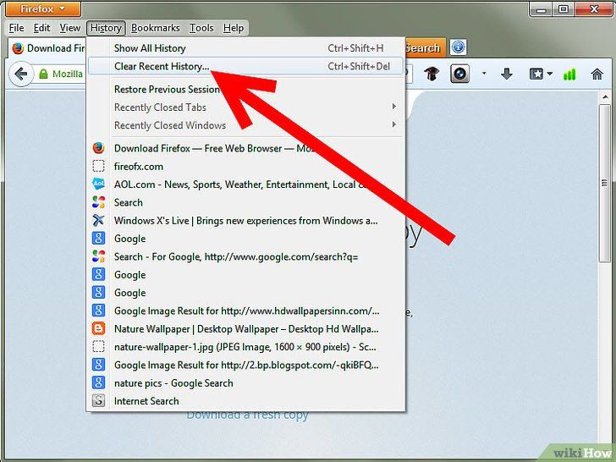Click Blogger icon beside Nature Wallpaper entry
This screenshot has height=462, width=616.
point(98,328)
